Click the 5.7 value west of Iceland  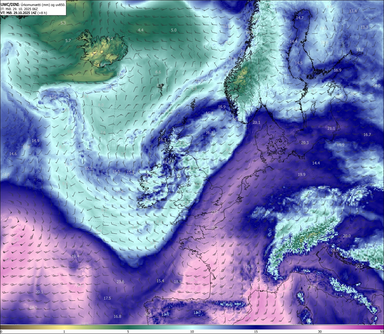coord(68,40)
